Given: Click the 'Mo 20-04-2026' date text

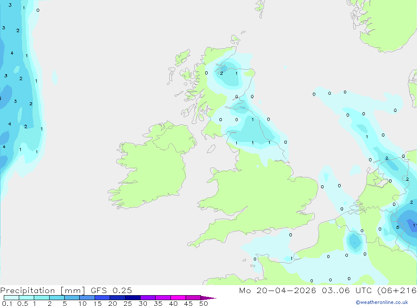Looking at the screenshot, I should point(277,290).
